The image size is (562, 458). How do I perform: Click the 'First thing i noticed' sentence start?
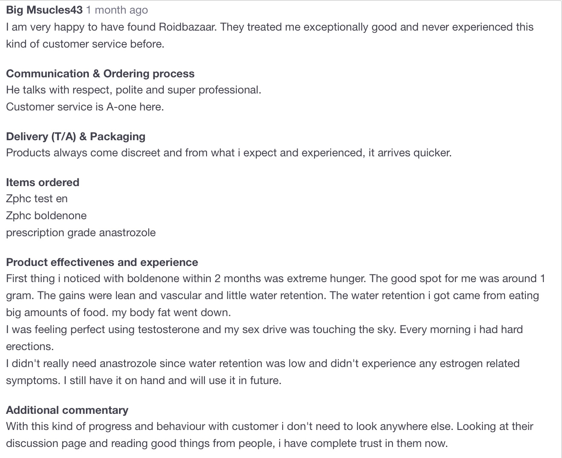(x=51, y=279)
